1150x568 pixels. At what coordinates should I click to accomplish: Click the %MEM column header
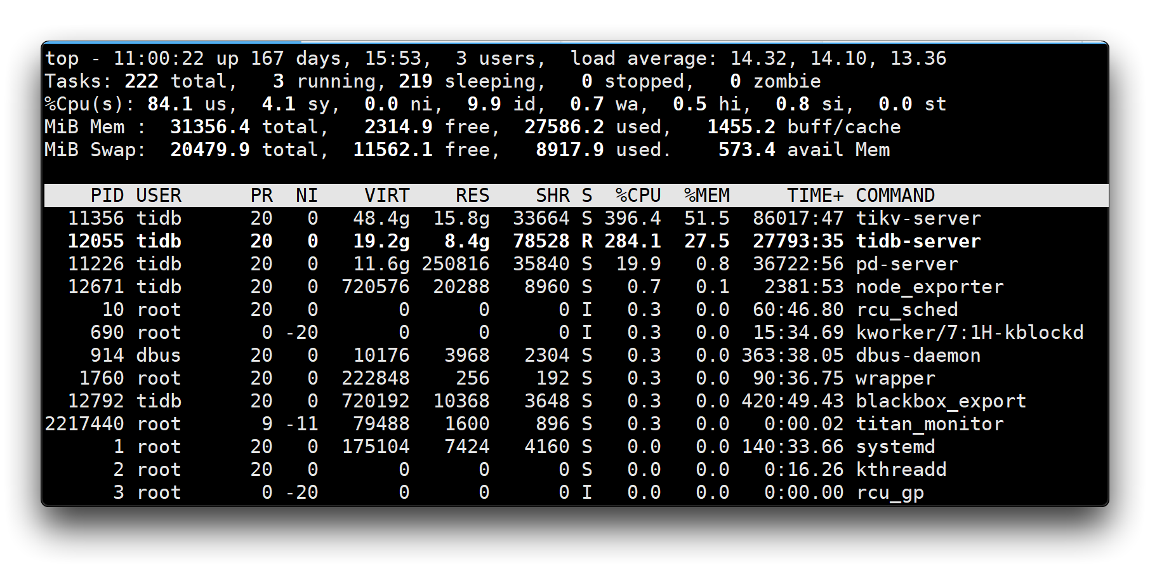(x=707, y=195)
